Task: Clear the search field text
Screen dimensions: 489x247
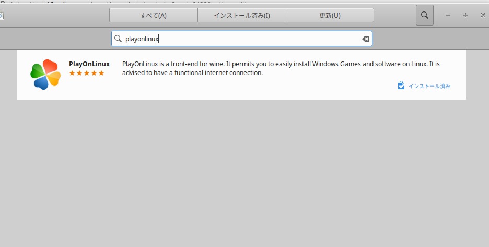Action: [366, 39]
